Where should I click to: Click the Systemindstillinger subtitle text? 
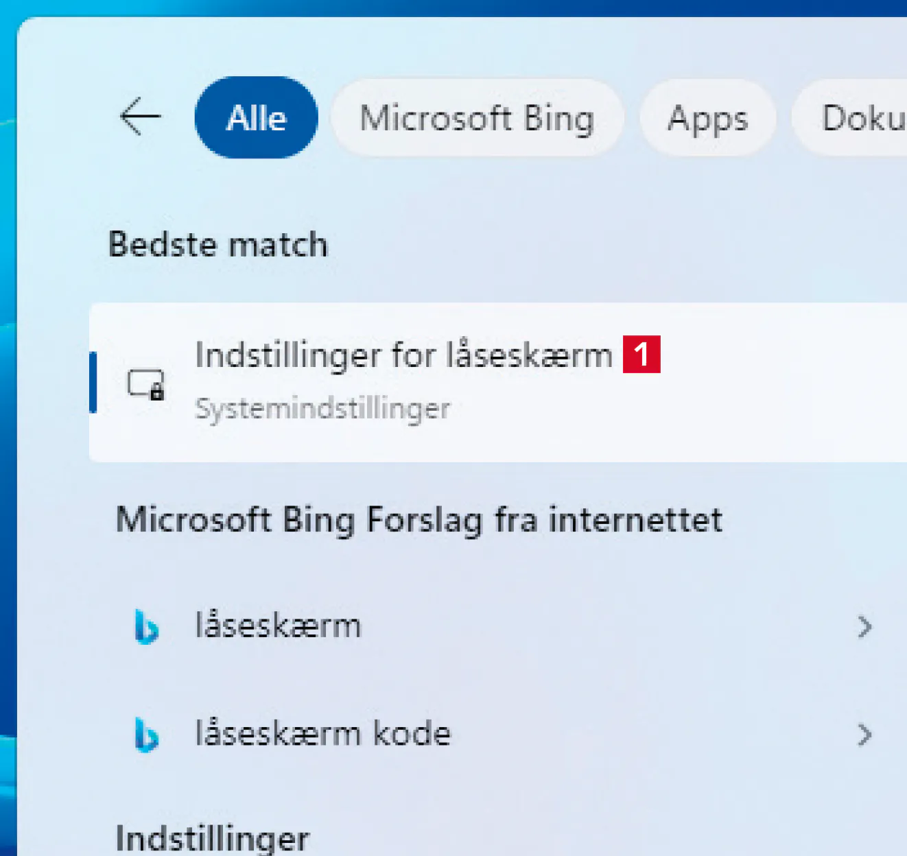(x=322, y=409)
